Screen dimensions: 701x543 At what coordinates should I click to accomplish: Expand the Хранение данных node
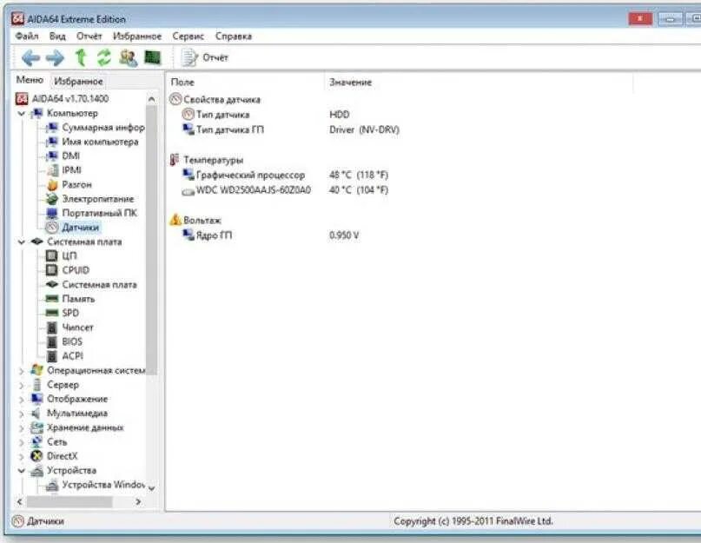pyautogui.click(x=21, y=428)
